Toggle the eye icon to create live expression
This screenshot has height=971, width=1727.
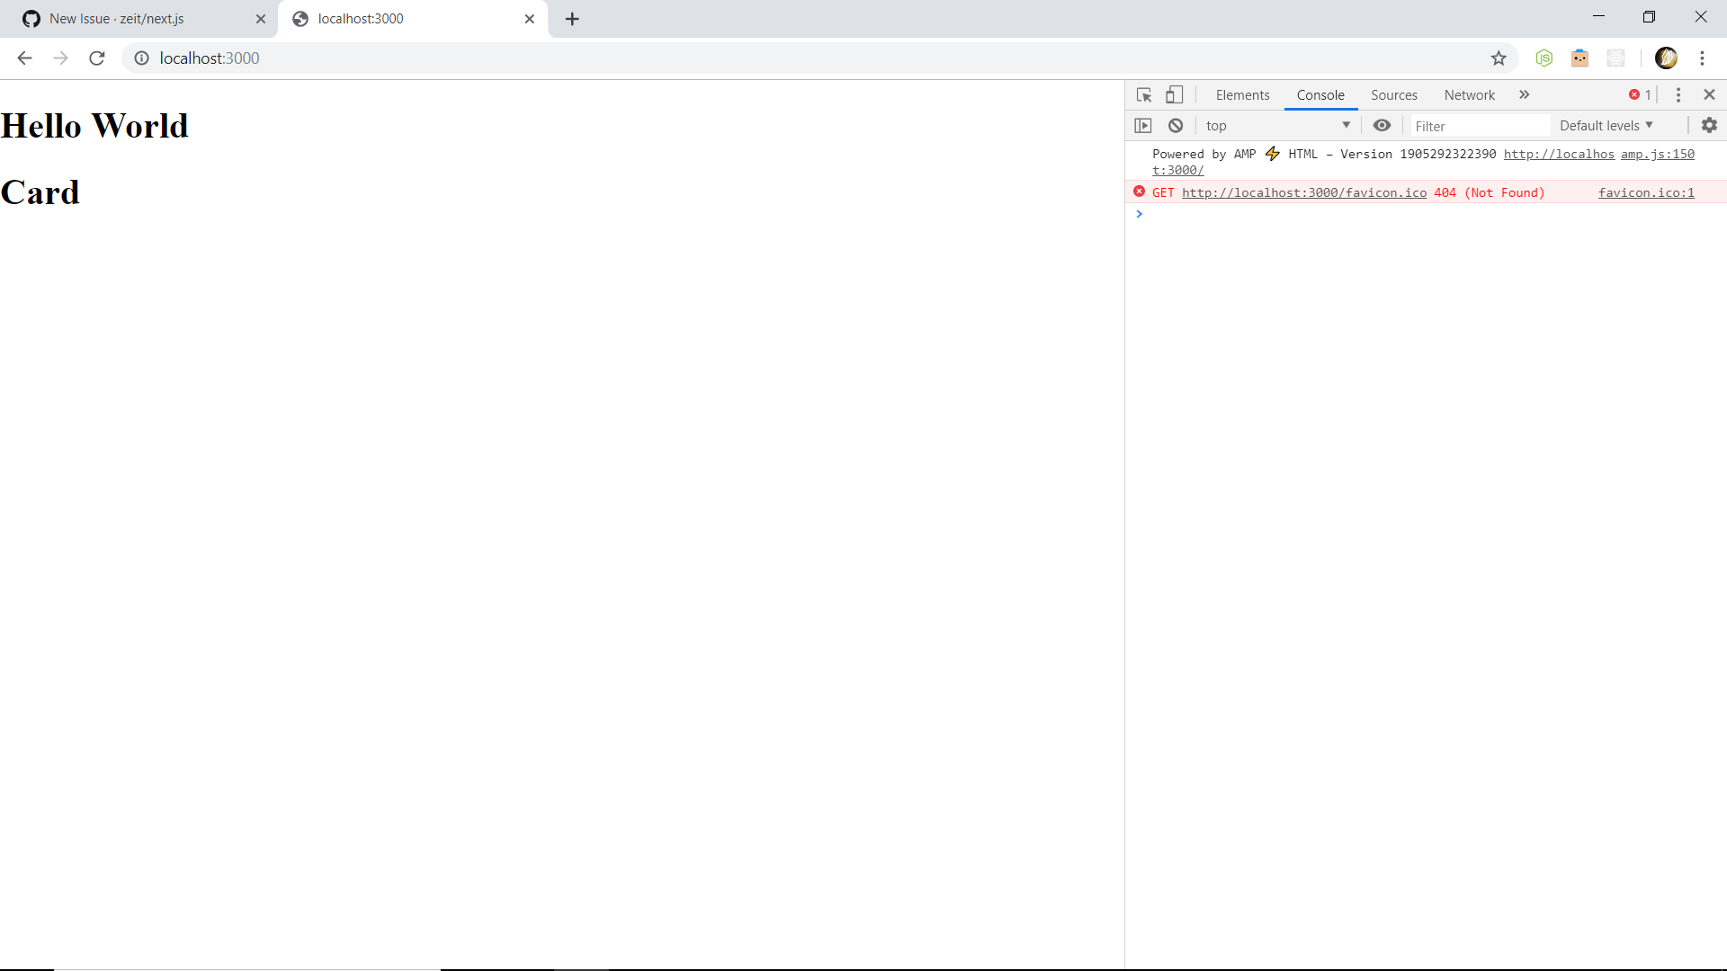[x=1382, y=125]
